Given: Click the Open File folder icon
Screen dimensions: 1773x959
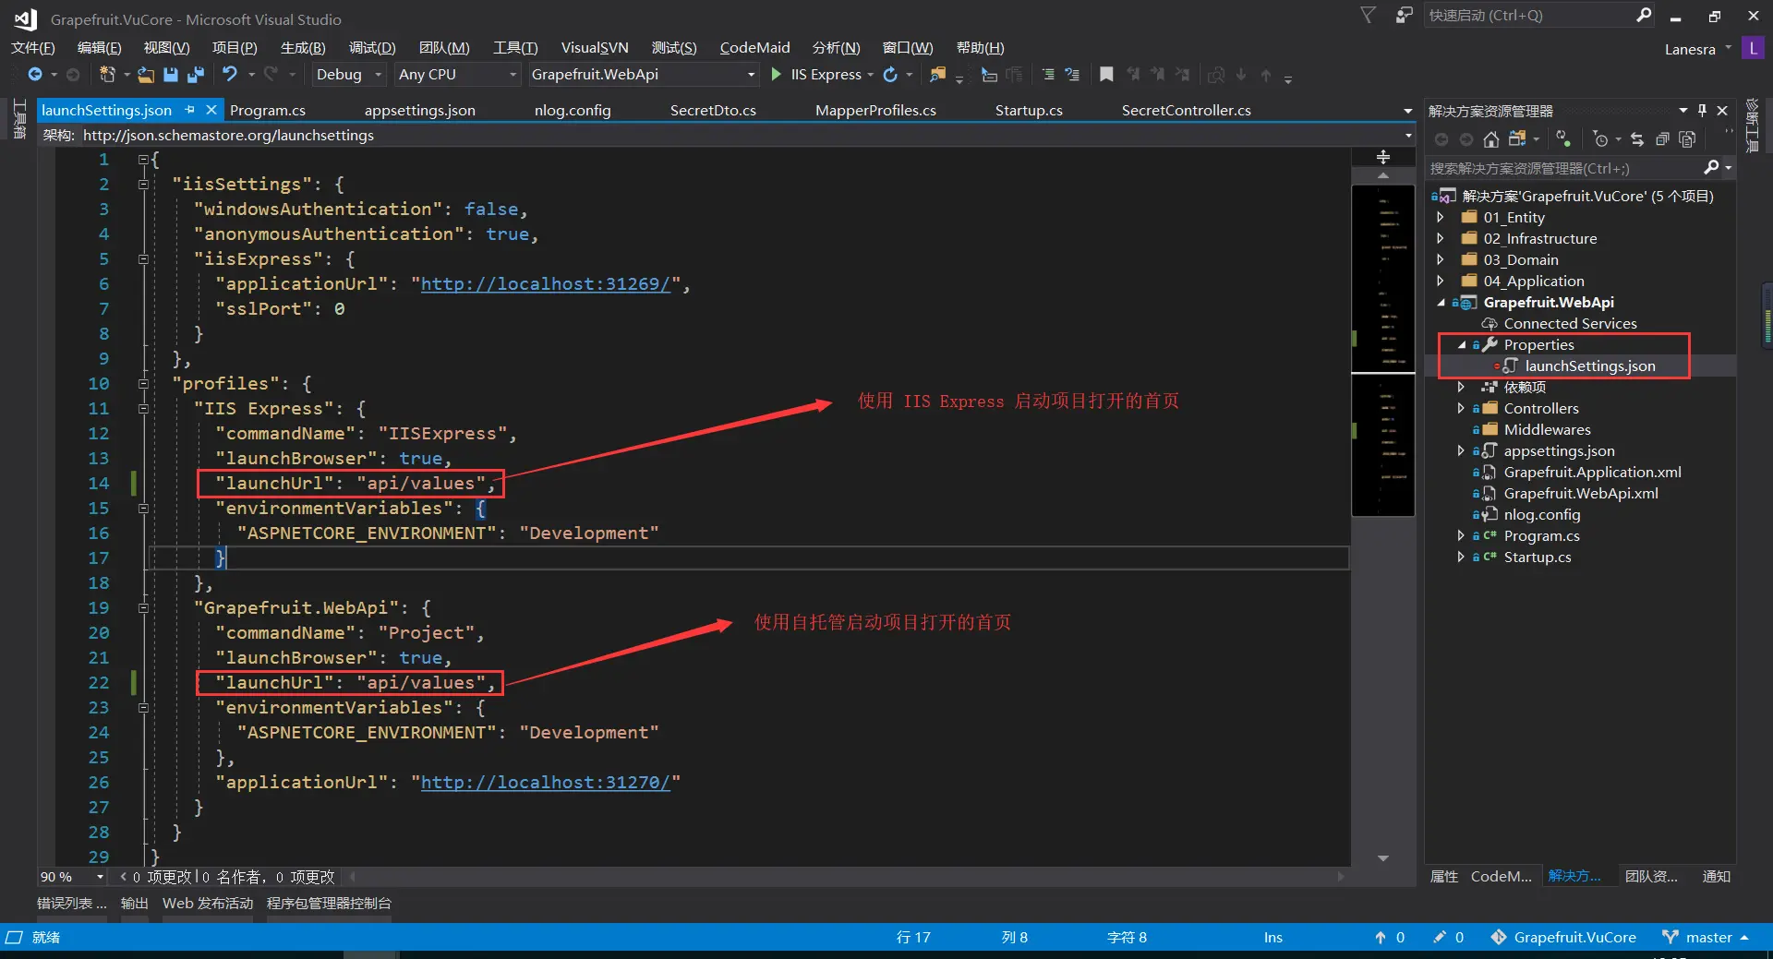Looking at the screenshot, I should pyautogui.click(x=146, y=75).
